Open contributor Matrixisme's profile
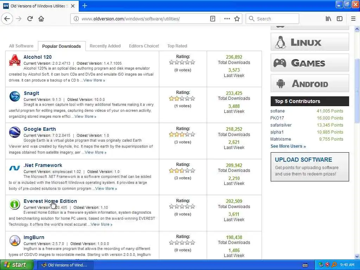 [281, 139]
